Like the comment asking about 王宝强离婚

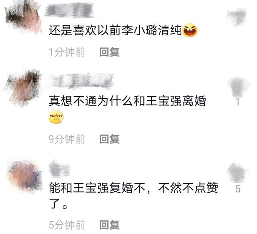(x=238, y=87)
